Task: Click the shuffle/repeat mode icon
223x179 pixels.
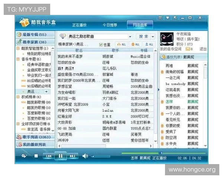Action: click(x=24, y=156)
